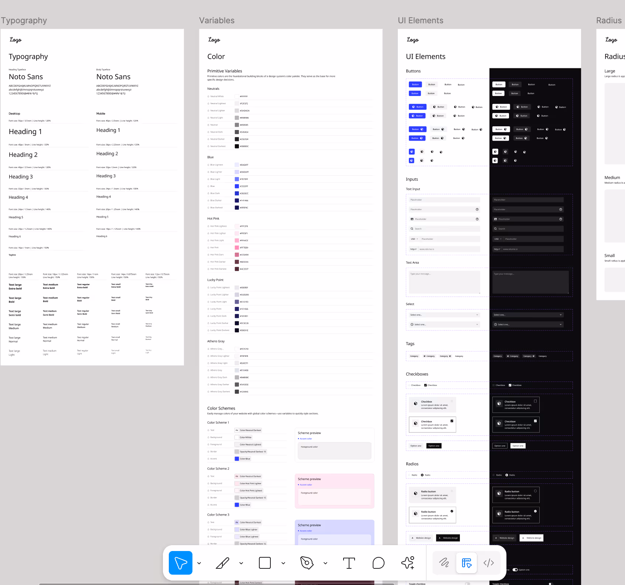This screenshot has width=625, height=585.
Task: Switch to Design mode icon
Action: [467, 563]
